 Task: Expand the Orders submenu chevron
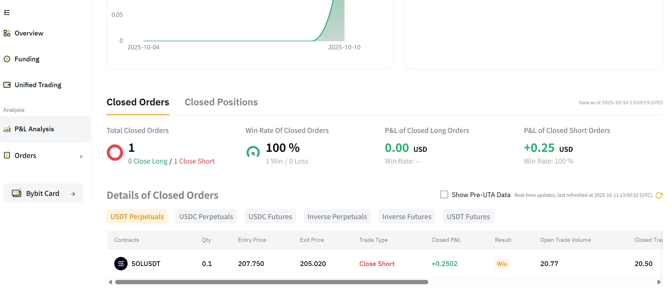pos(81,156)
